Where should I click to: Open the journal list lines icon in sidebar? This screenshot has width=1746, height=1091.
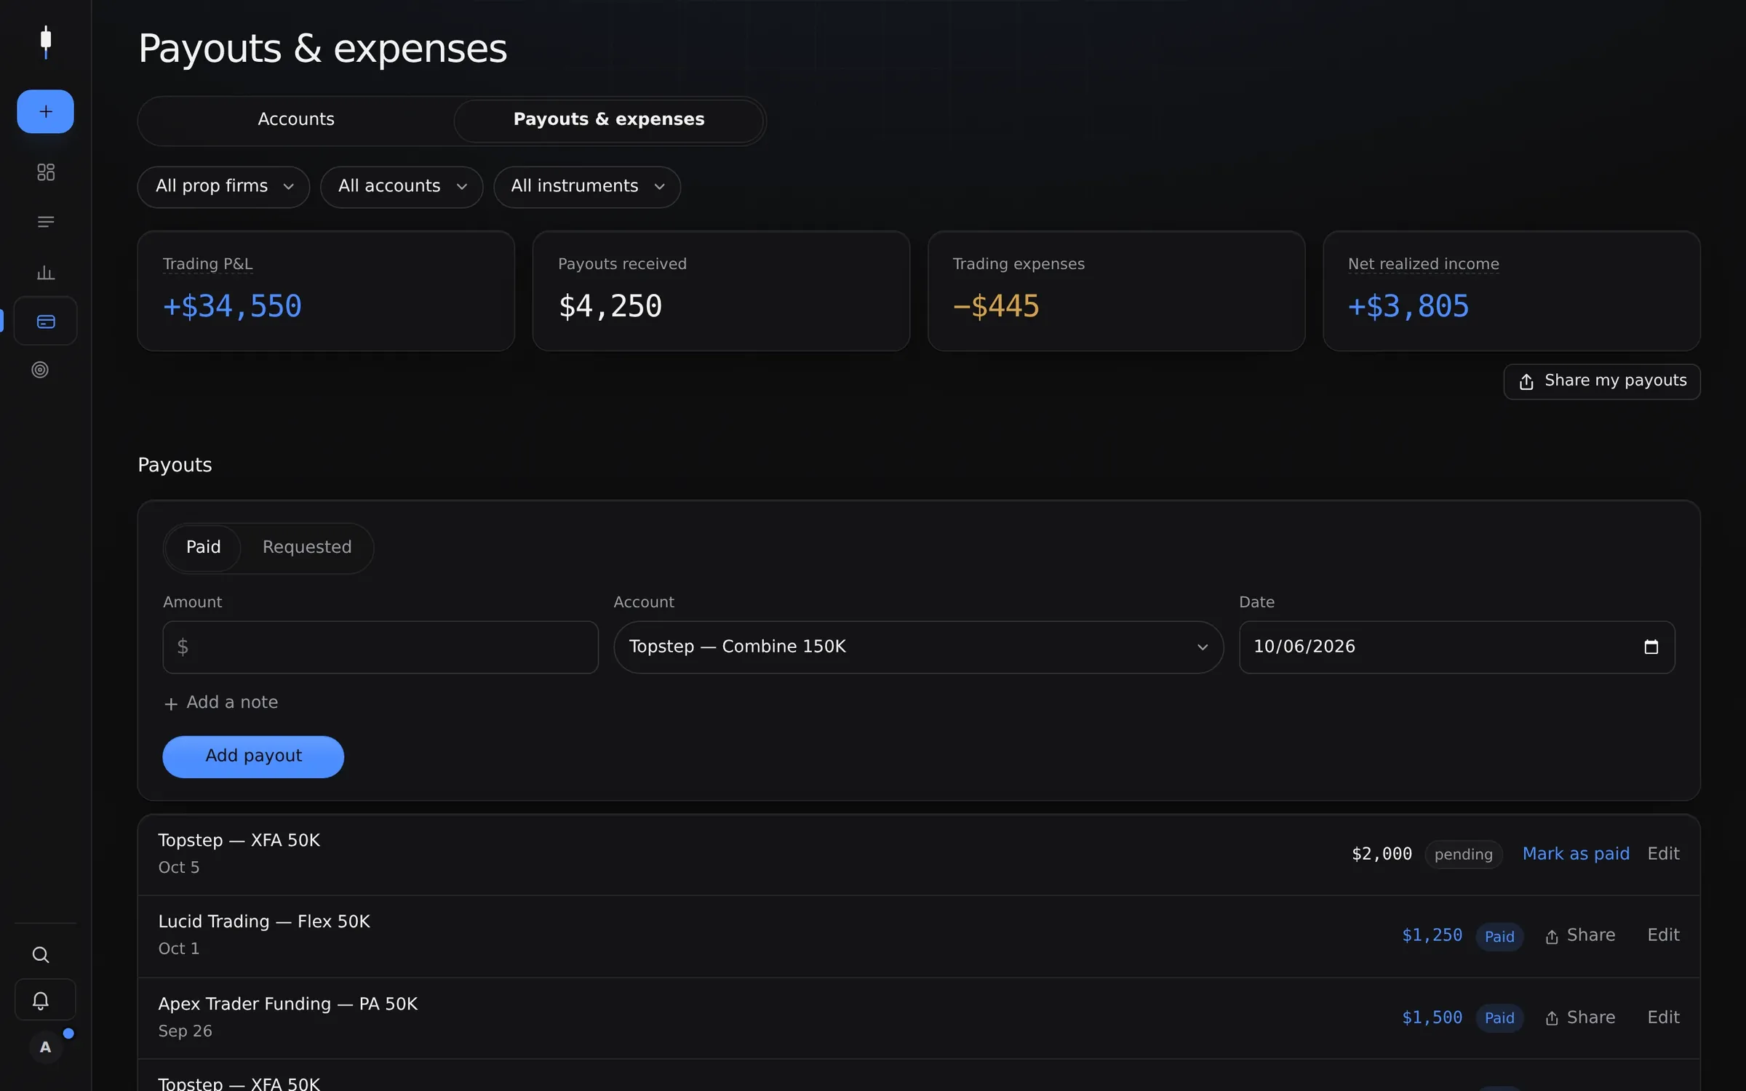pos(46,222)
